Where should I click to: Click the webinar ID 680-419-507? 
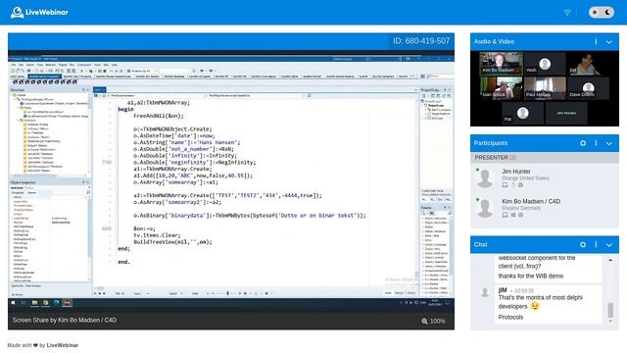pos(421,41)
